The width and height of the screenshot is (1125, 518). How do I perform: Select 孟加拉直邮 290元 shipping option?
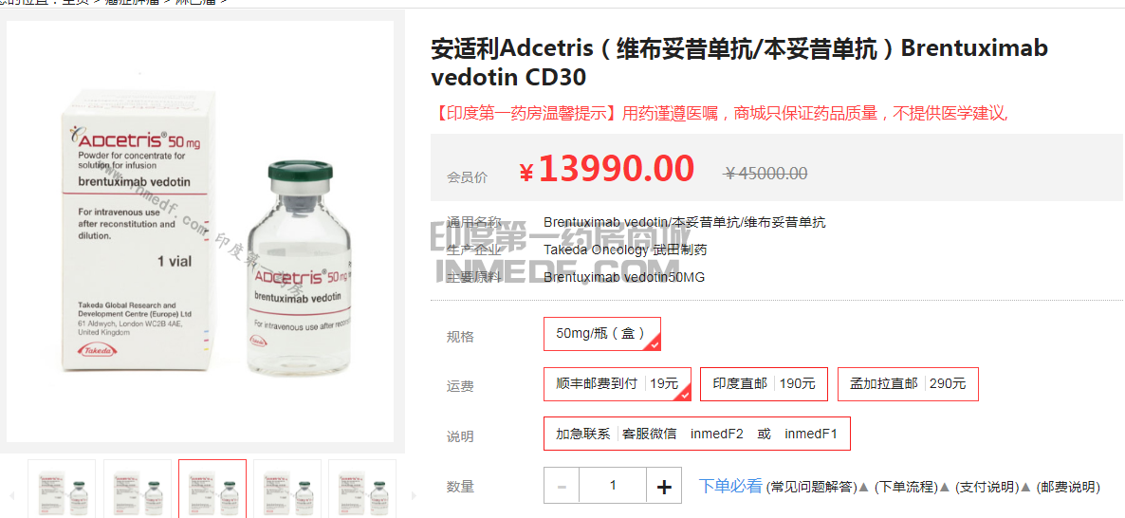[908, 384]
